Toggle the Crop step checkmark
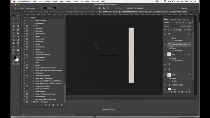This screenshot has width=210, height=118. click(x=24, y=63)
